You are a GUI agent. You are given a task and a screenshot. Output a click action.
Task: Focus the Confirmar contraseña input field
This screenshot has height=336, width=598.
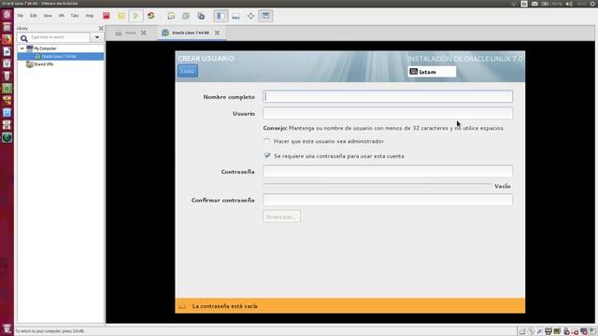(x=388, y=200)
